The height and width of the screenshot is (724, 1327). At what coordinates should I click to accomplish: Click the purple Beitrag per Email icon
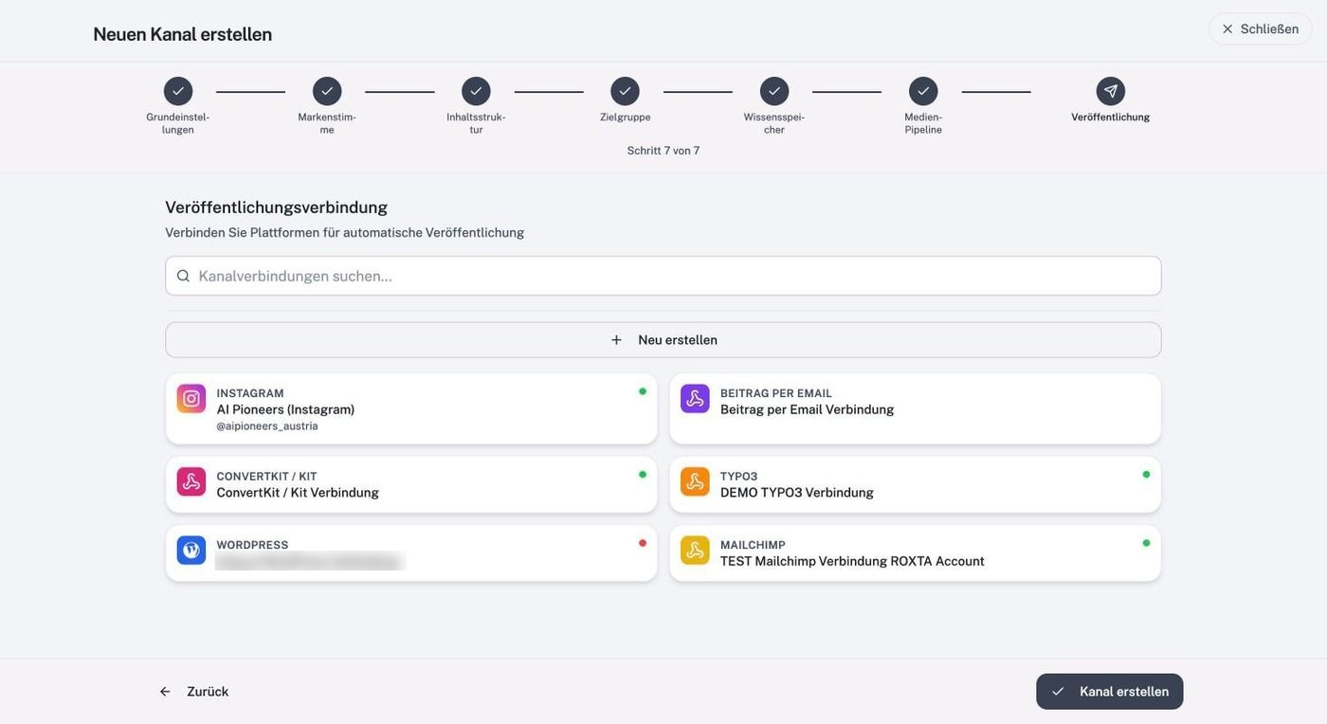(695, 399)
